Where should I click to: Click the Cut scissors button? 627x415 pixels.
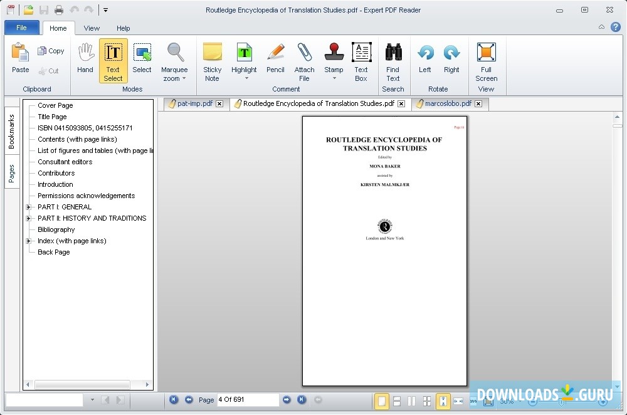tap(49, 71)
